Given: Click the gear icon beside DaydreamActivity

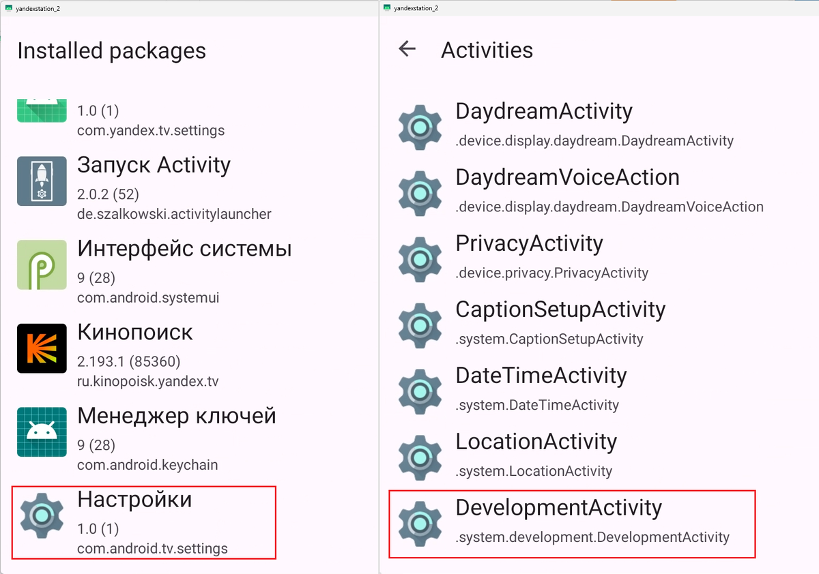Looking at the screenshot, I should 420,126.
